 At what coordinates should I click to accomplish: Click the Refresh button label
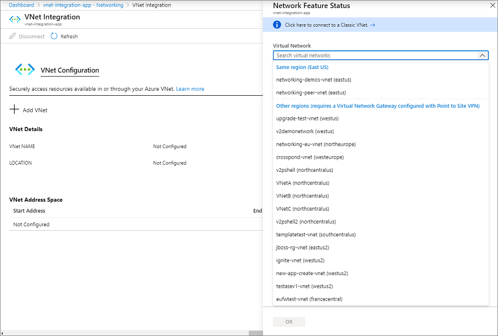69,36
